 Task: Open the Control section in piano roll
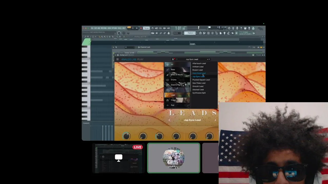(86, 123)
